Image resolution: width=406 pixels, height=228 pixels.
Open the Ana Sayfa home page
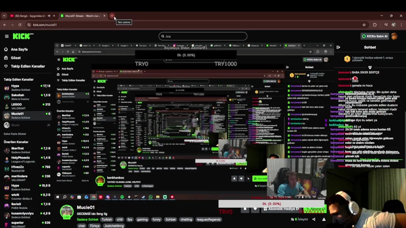tap(19, 49)
